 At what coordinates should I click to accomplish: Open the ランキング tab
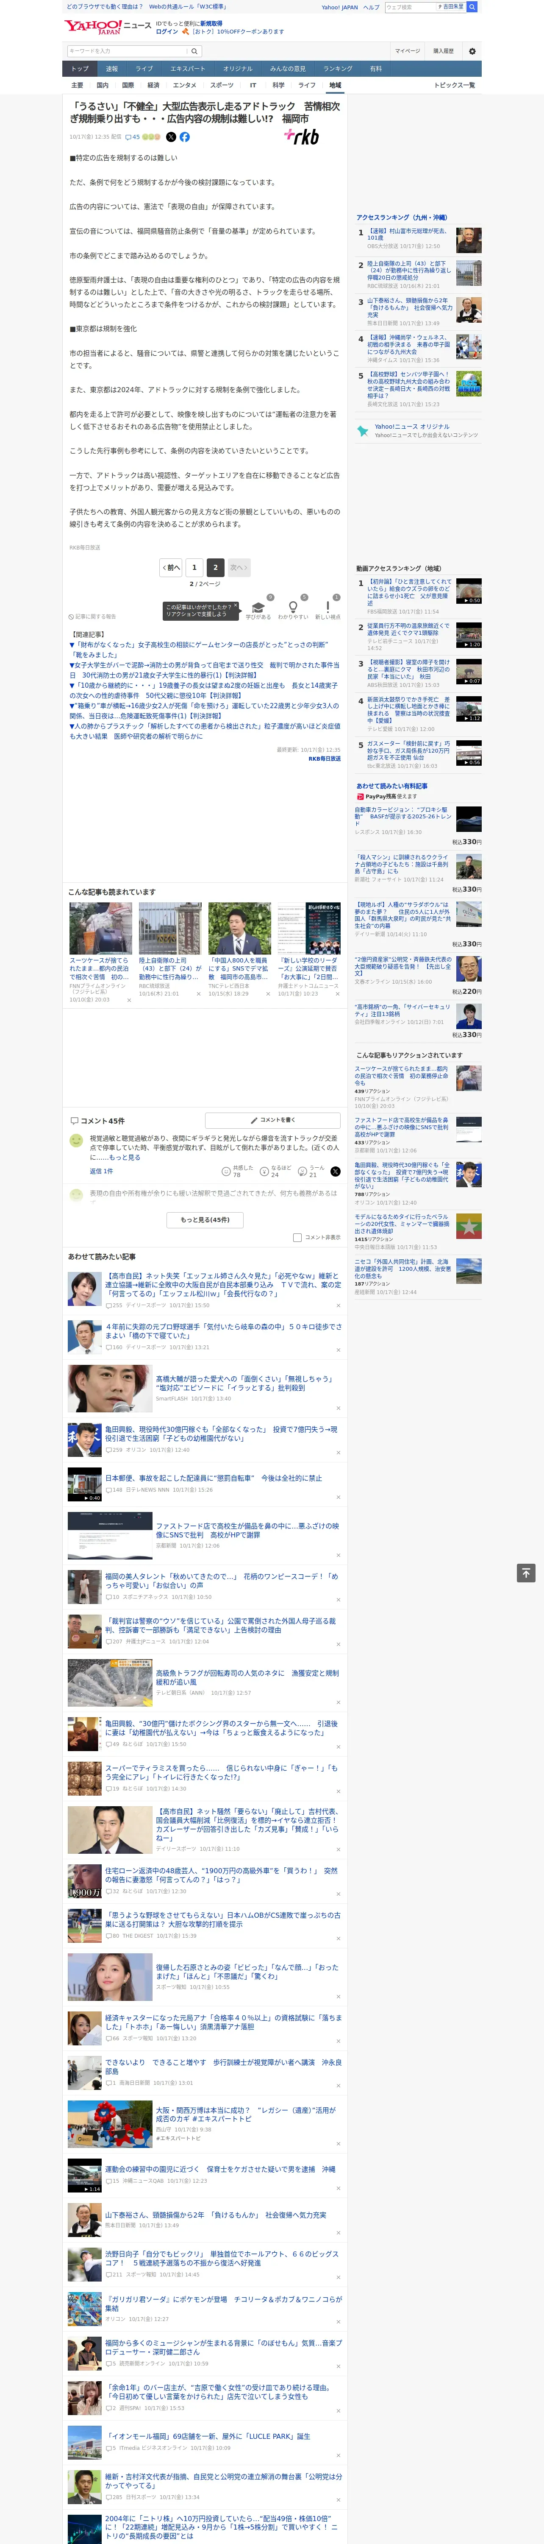[x=338, y=69]
